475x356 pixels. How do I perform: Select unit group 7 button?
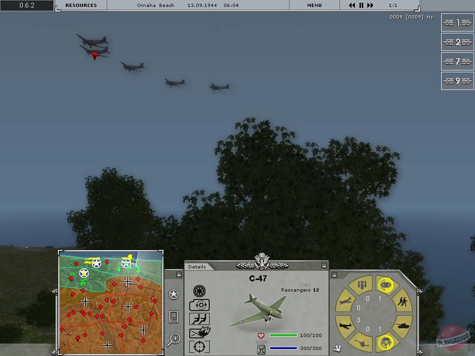coord(451,62)
